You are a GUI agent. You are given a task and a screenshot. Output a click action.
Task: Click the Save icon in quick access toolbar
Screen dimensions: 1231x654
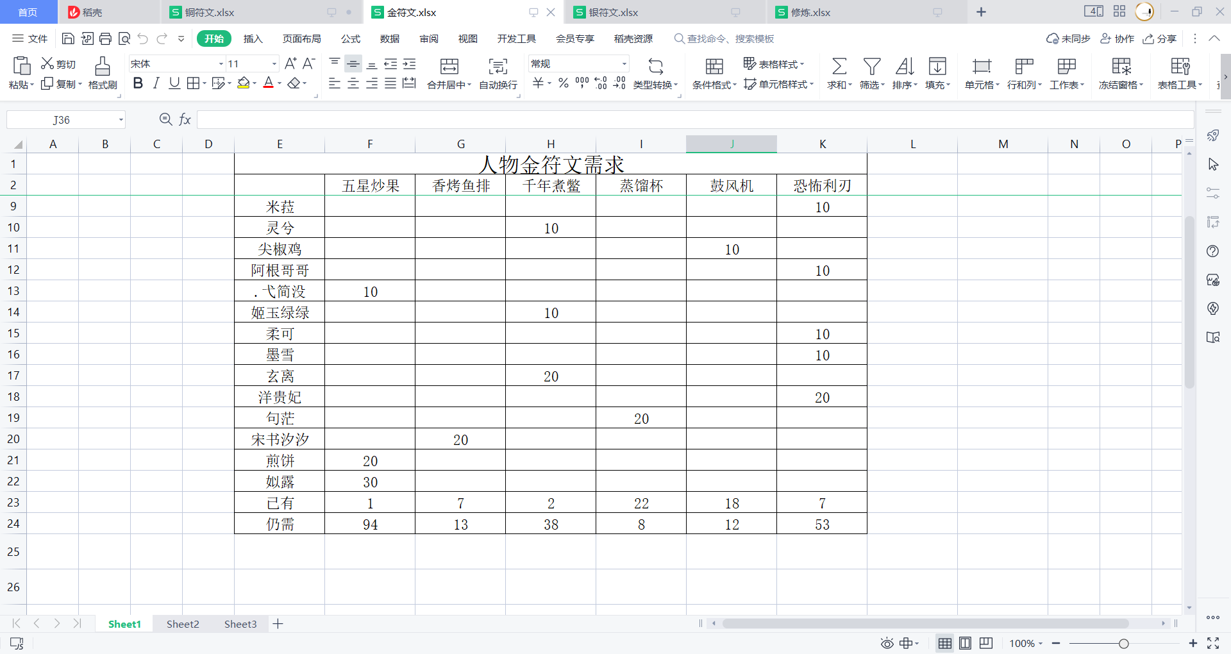tap(68, 38)
